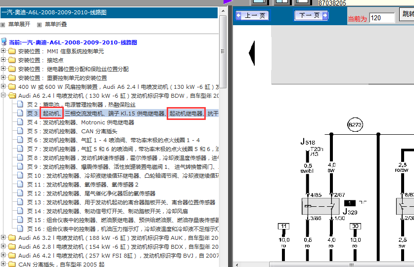414x267 pixels.
Task: Open 页 9 爆震传感器 page
Action: pos(123,167)
